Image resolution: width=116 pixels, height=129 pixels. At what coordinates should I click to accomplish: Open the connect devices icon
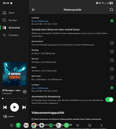click(5, 116)
